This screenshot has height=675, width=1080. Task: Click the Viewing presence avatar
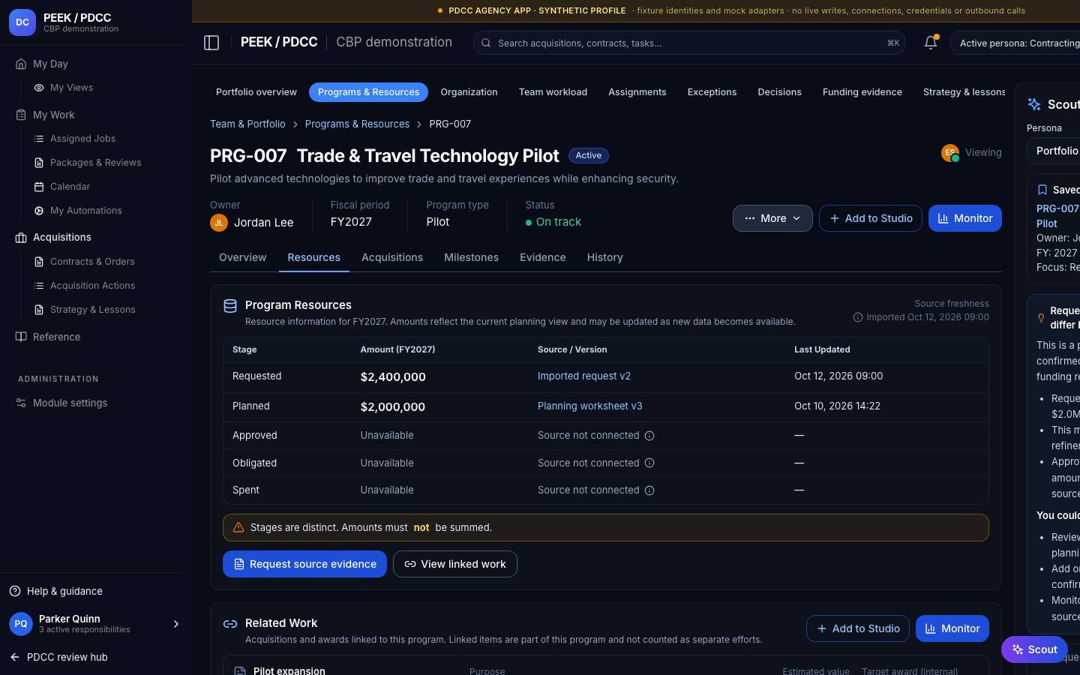click(950, 153)
